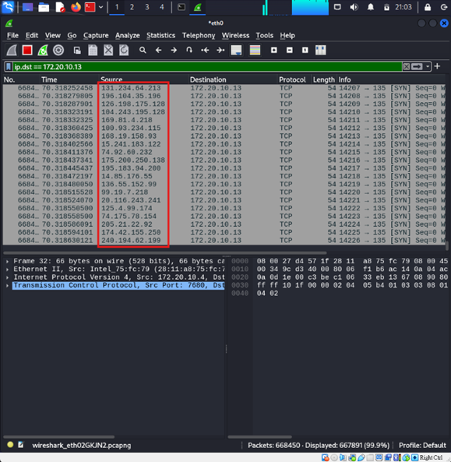
Task: Toggle packet list colorization
Action: 255,51
